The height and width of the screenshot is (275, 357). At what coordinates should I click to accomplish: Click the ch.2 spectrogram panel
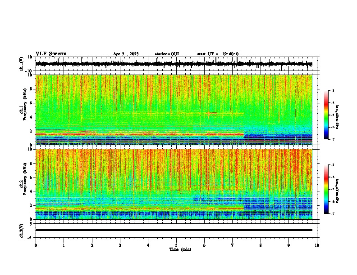174,184
